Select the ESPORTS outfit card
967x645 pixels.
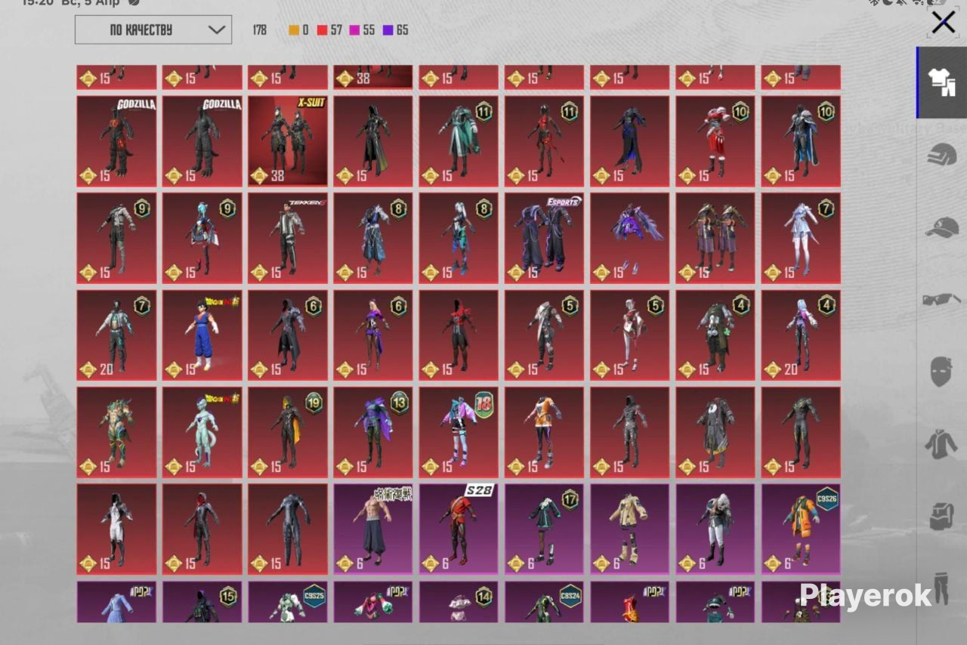tap(545, 238)
